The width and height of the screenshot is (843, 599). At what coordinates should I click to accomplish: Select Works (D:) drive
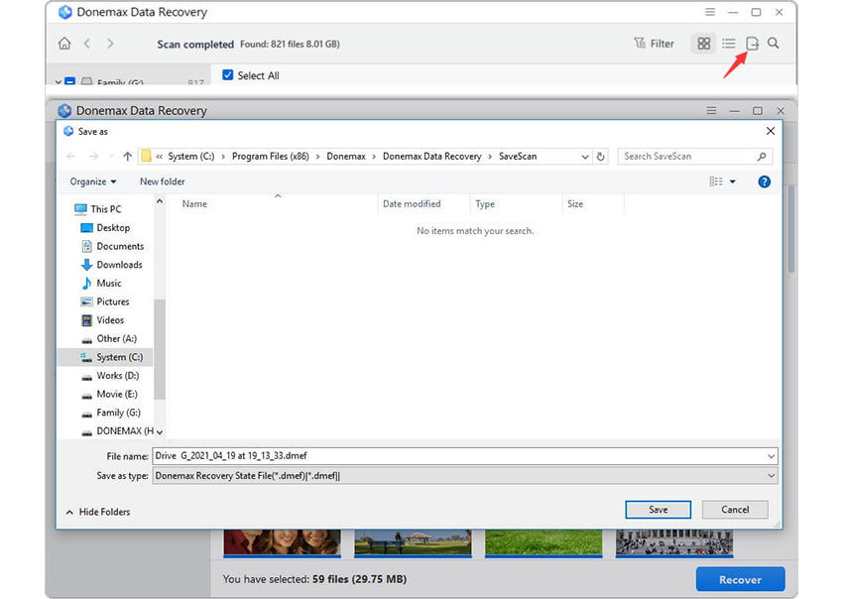[x=110, y=376]
